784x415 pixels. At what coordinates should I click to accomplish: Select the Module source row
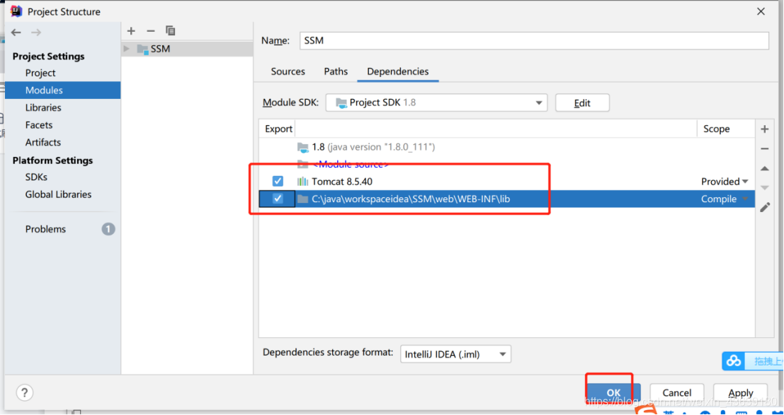click(506, 164)
